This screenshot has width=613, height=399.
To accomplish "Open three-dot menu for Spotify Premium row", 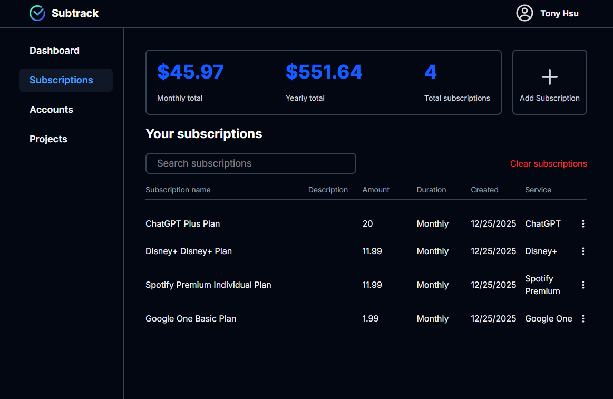I will point(583,285).
